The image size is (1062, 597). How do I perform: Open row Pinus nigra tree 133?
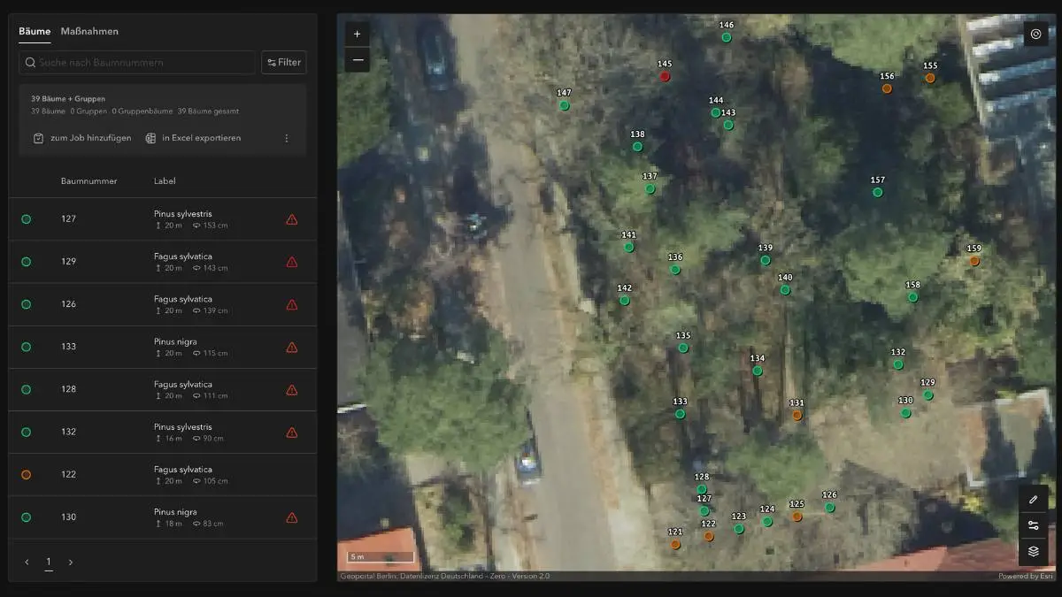point(163,348)
